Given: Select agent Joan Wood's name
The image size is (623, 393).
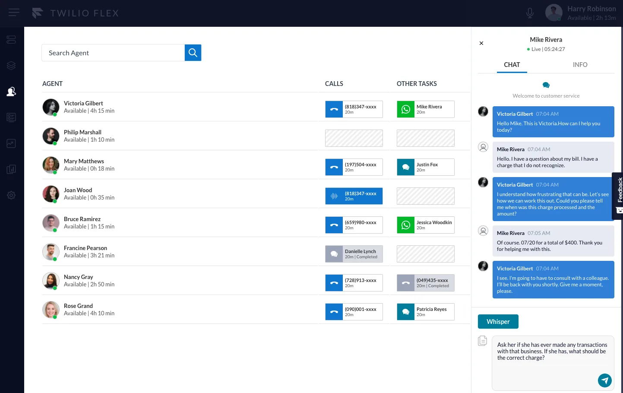Looking at the screenshot, I should tap(78, 190).
